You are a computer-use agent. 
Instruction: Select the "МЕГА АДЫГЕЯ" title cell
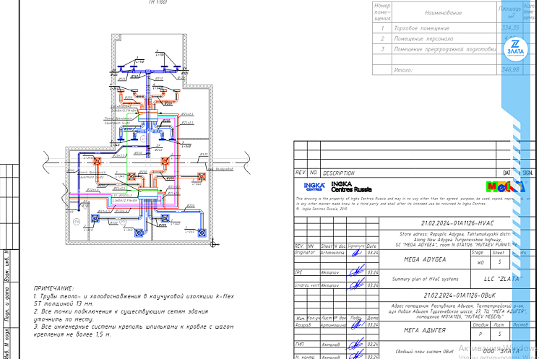(x=424, y=330)
